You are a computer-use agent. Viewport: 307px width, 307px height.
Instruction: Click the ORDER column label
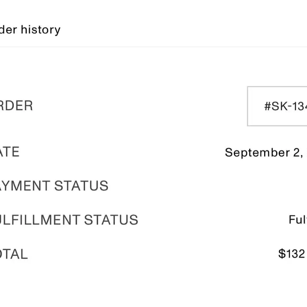[16, 106]
